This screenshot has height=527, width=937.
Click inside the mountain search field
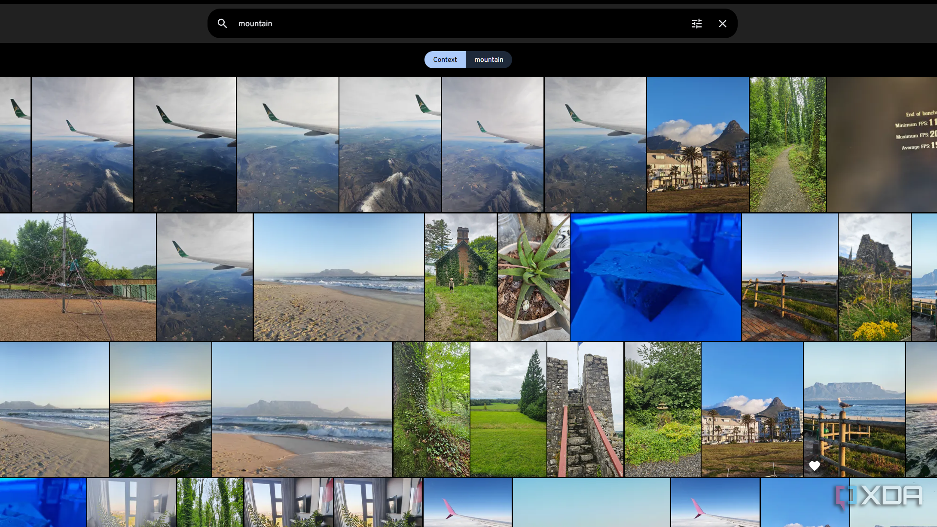tap(460, 24)
